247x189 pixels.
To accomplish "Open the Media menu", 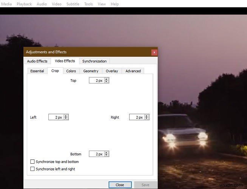I will point(6,4).
